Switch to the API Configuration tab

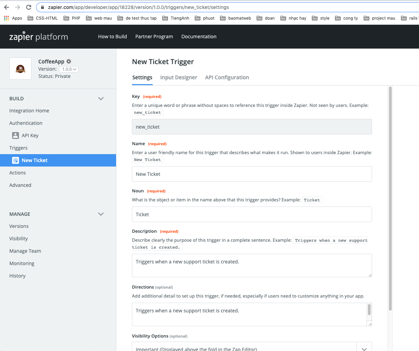tap(227, 78)
